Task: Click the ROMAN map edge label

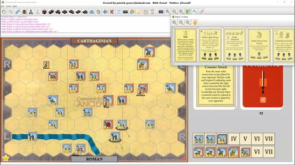Action: pyautogui.click(x=94, y=159)
